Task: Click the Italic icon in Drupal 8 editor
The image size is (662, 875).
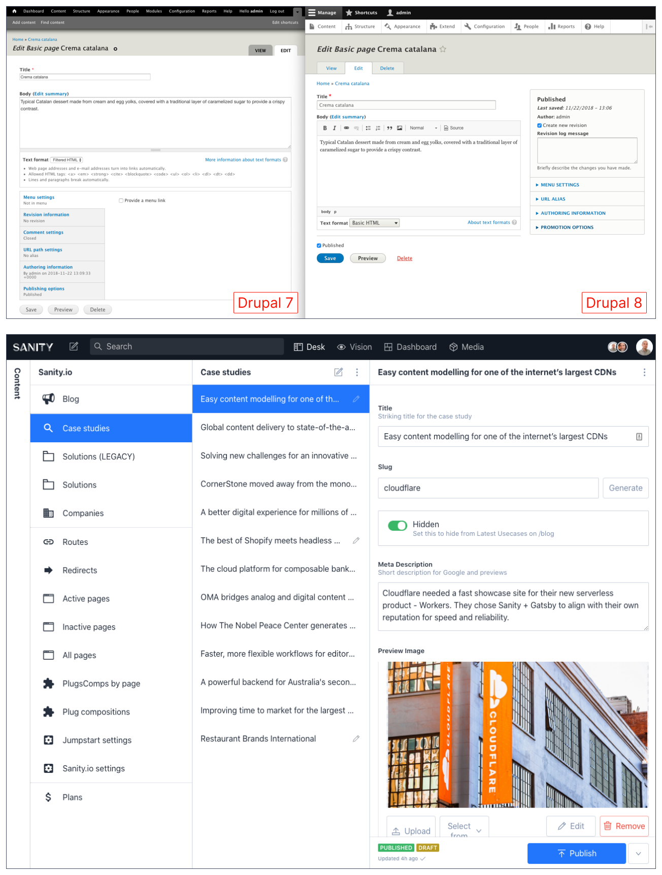Action: point(334,128)
